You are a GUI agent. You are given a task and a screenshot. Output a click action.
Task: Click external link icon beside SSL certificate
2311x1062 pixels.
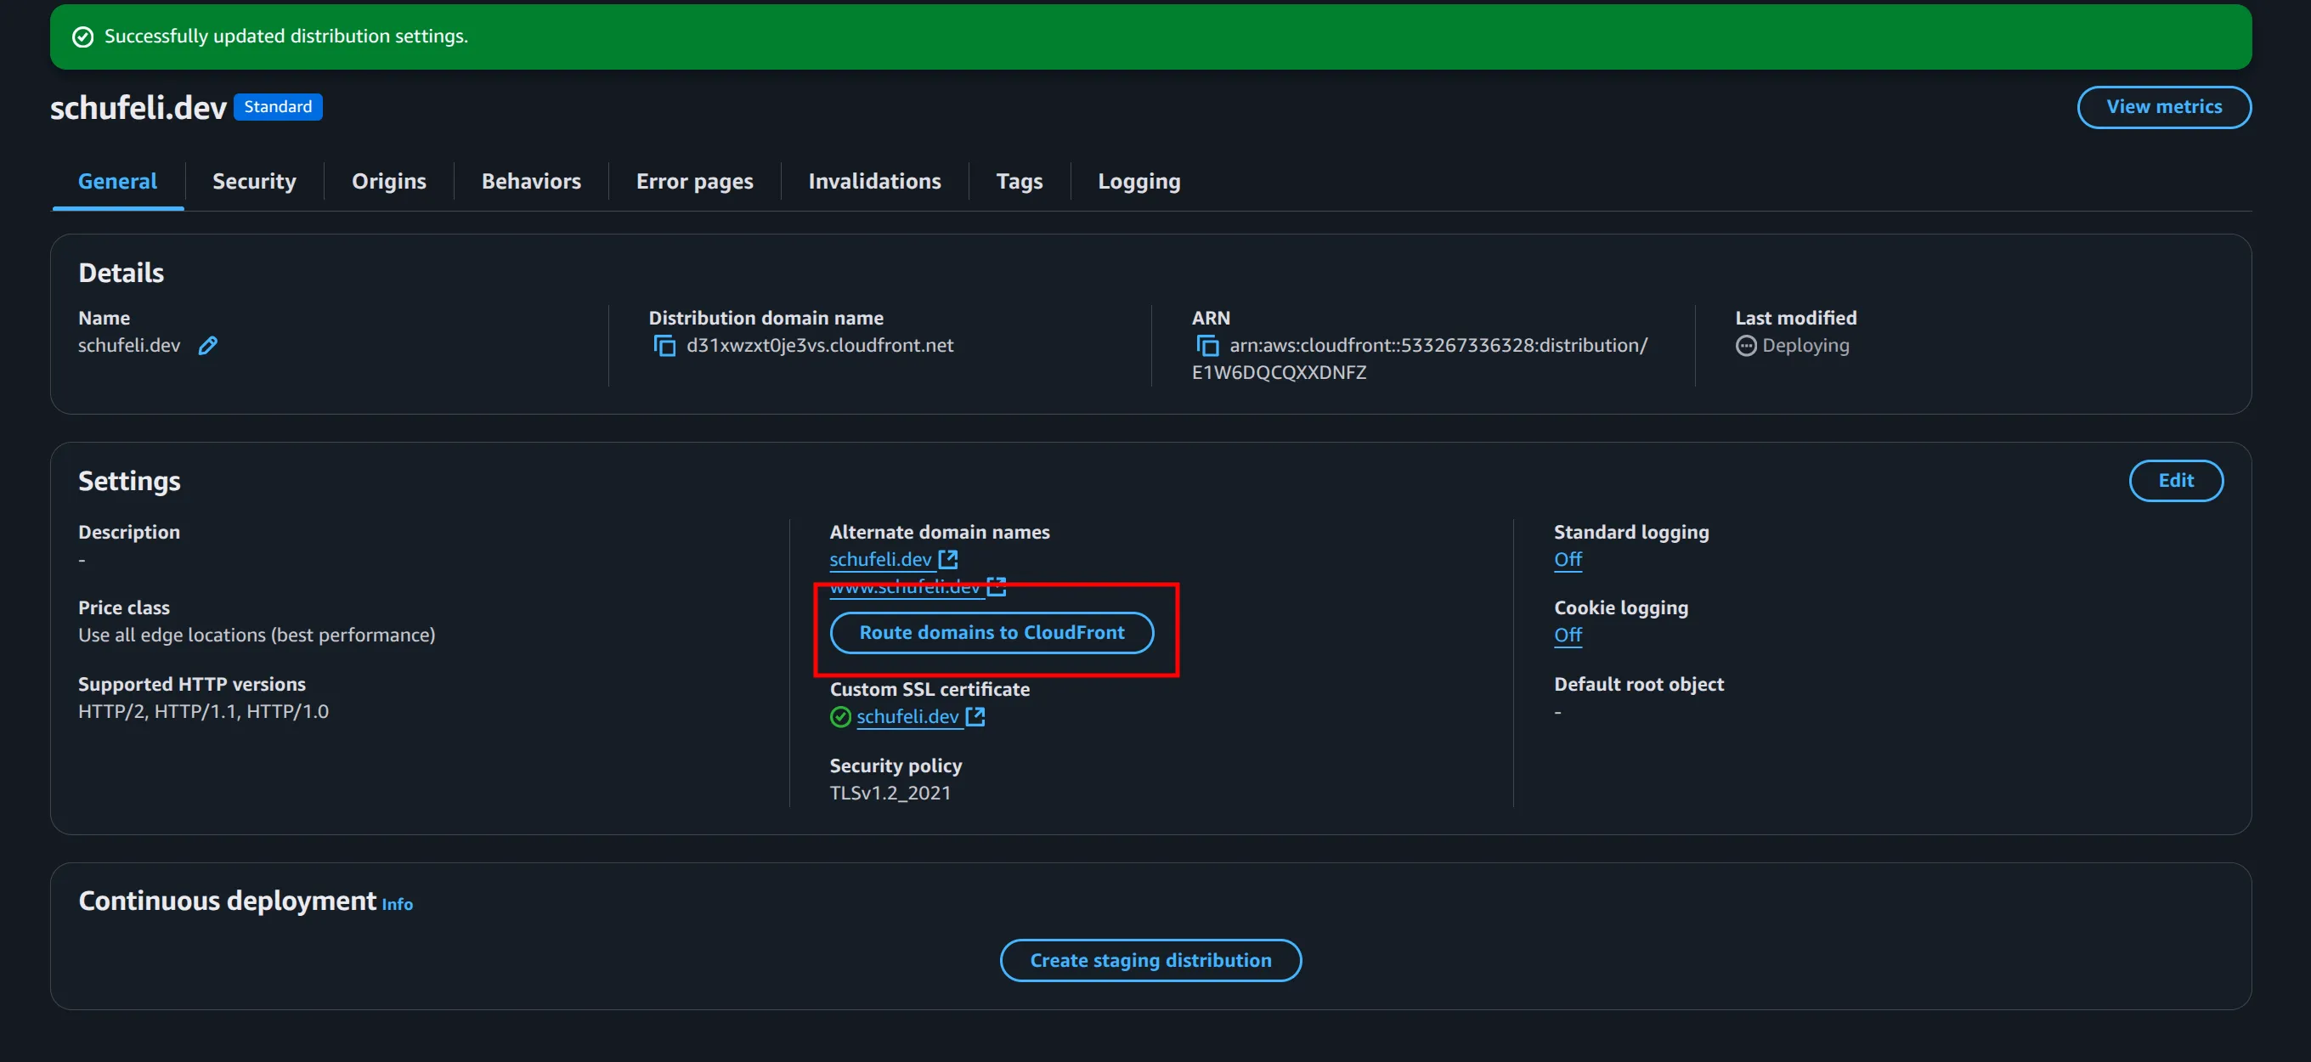[x=975, y=715]
